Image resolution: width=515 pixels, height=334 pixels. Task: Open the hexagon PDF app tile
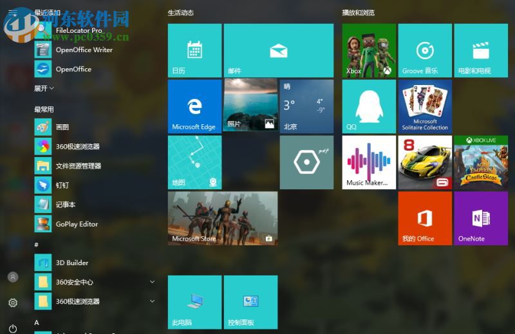click(x=306, y=163)
